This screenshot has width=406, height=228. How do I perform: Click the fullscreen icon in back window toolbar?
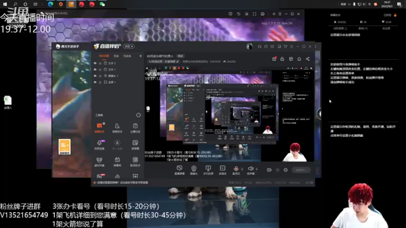tap(255, 14)
